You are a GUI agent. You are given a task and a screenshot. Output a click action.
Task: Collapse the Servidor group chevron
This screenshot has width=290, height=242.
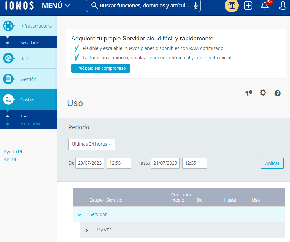[79, 215]
